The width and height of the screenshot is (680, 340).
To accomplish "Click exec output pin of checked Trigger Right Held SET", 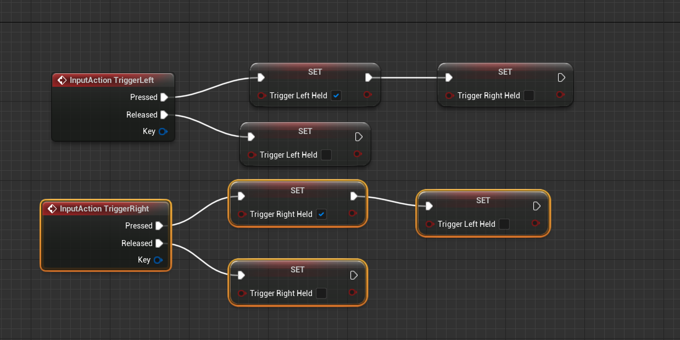I will [x=354, y=196].
